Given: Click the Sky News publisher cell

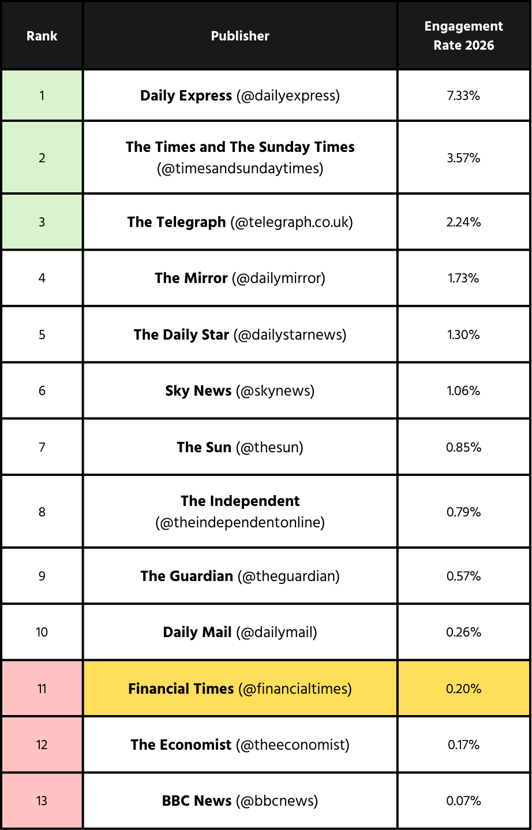Looking at the screenshot, I should tap(240, 390).
